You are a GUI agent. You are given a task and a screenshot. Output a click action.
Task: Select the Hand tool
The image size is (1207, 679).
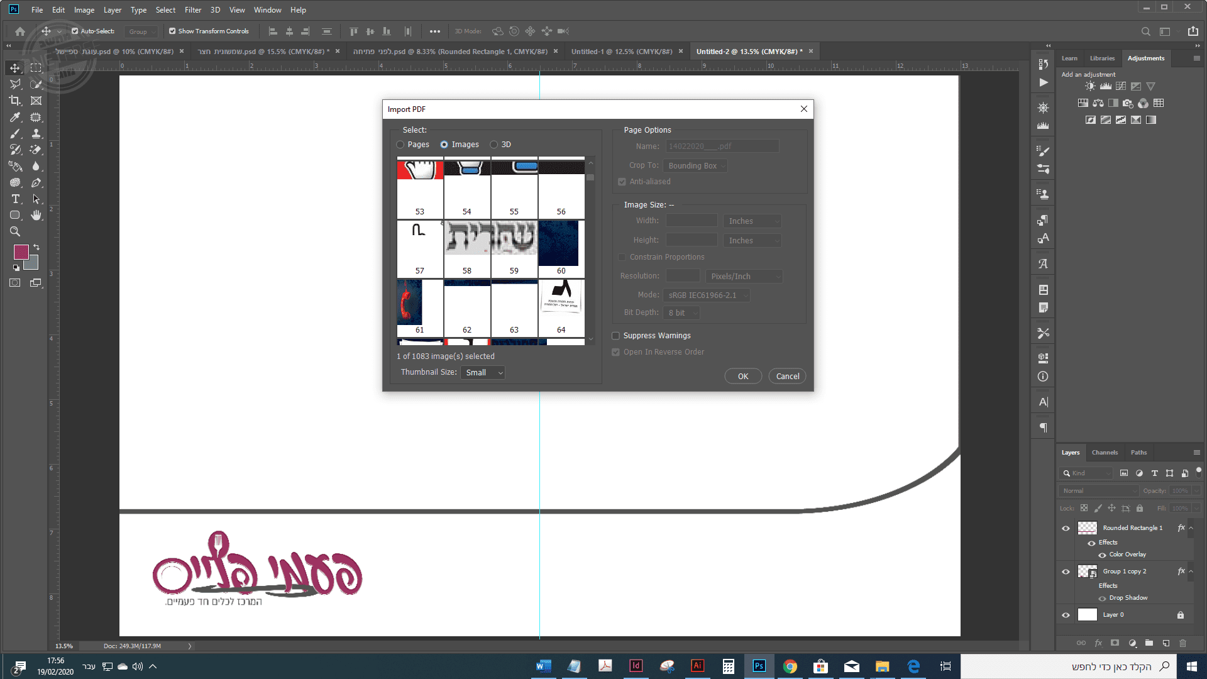tap(36, 215)
